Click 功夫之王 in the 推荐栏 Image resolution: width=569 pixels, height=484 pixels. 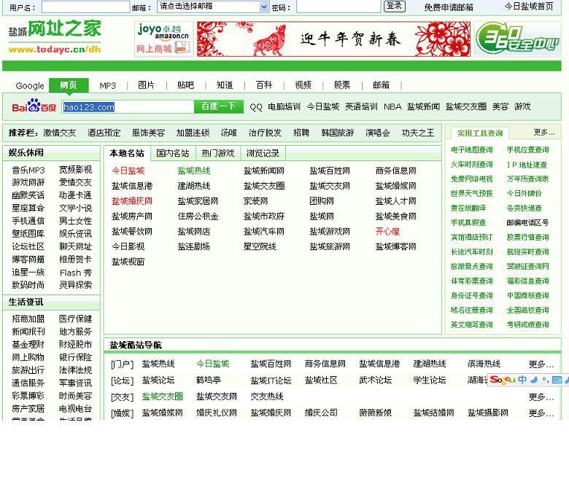pos(418,133)
